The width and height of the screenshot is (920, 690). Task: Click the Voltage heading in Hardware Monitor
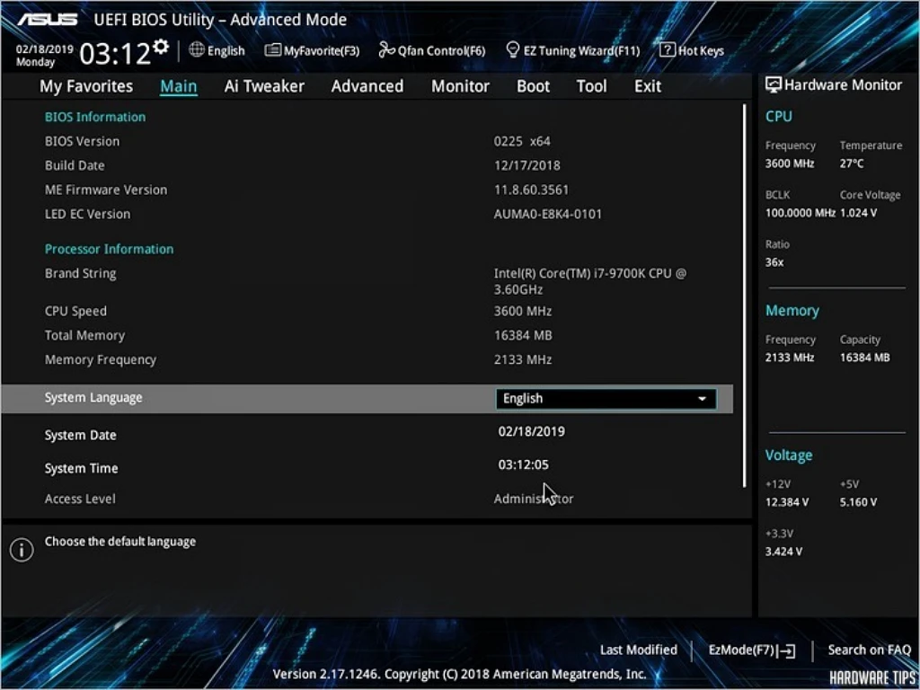tap(789, 456)
